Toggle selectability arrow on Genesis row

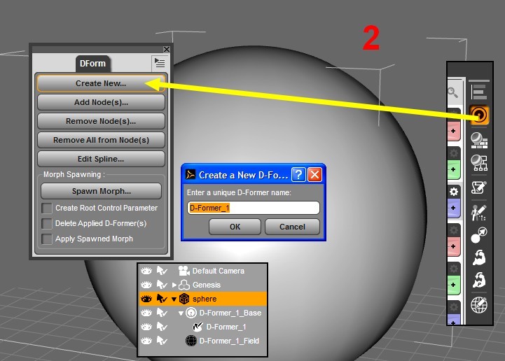click(x=162, y=285)
